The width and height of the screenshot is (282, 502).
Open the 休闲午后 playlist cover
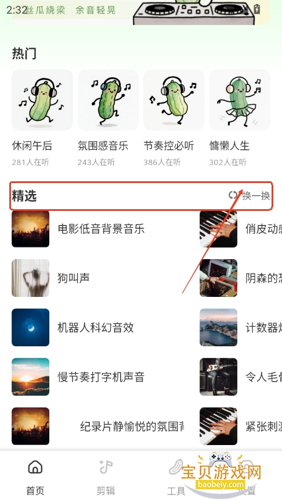(x=42, y=100)
